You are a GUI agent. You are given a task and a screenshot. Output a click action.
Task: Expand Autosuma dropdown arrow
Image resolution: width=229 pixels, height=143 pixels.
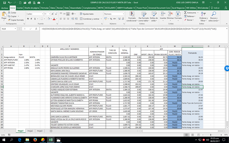coord(198,13)
